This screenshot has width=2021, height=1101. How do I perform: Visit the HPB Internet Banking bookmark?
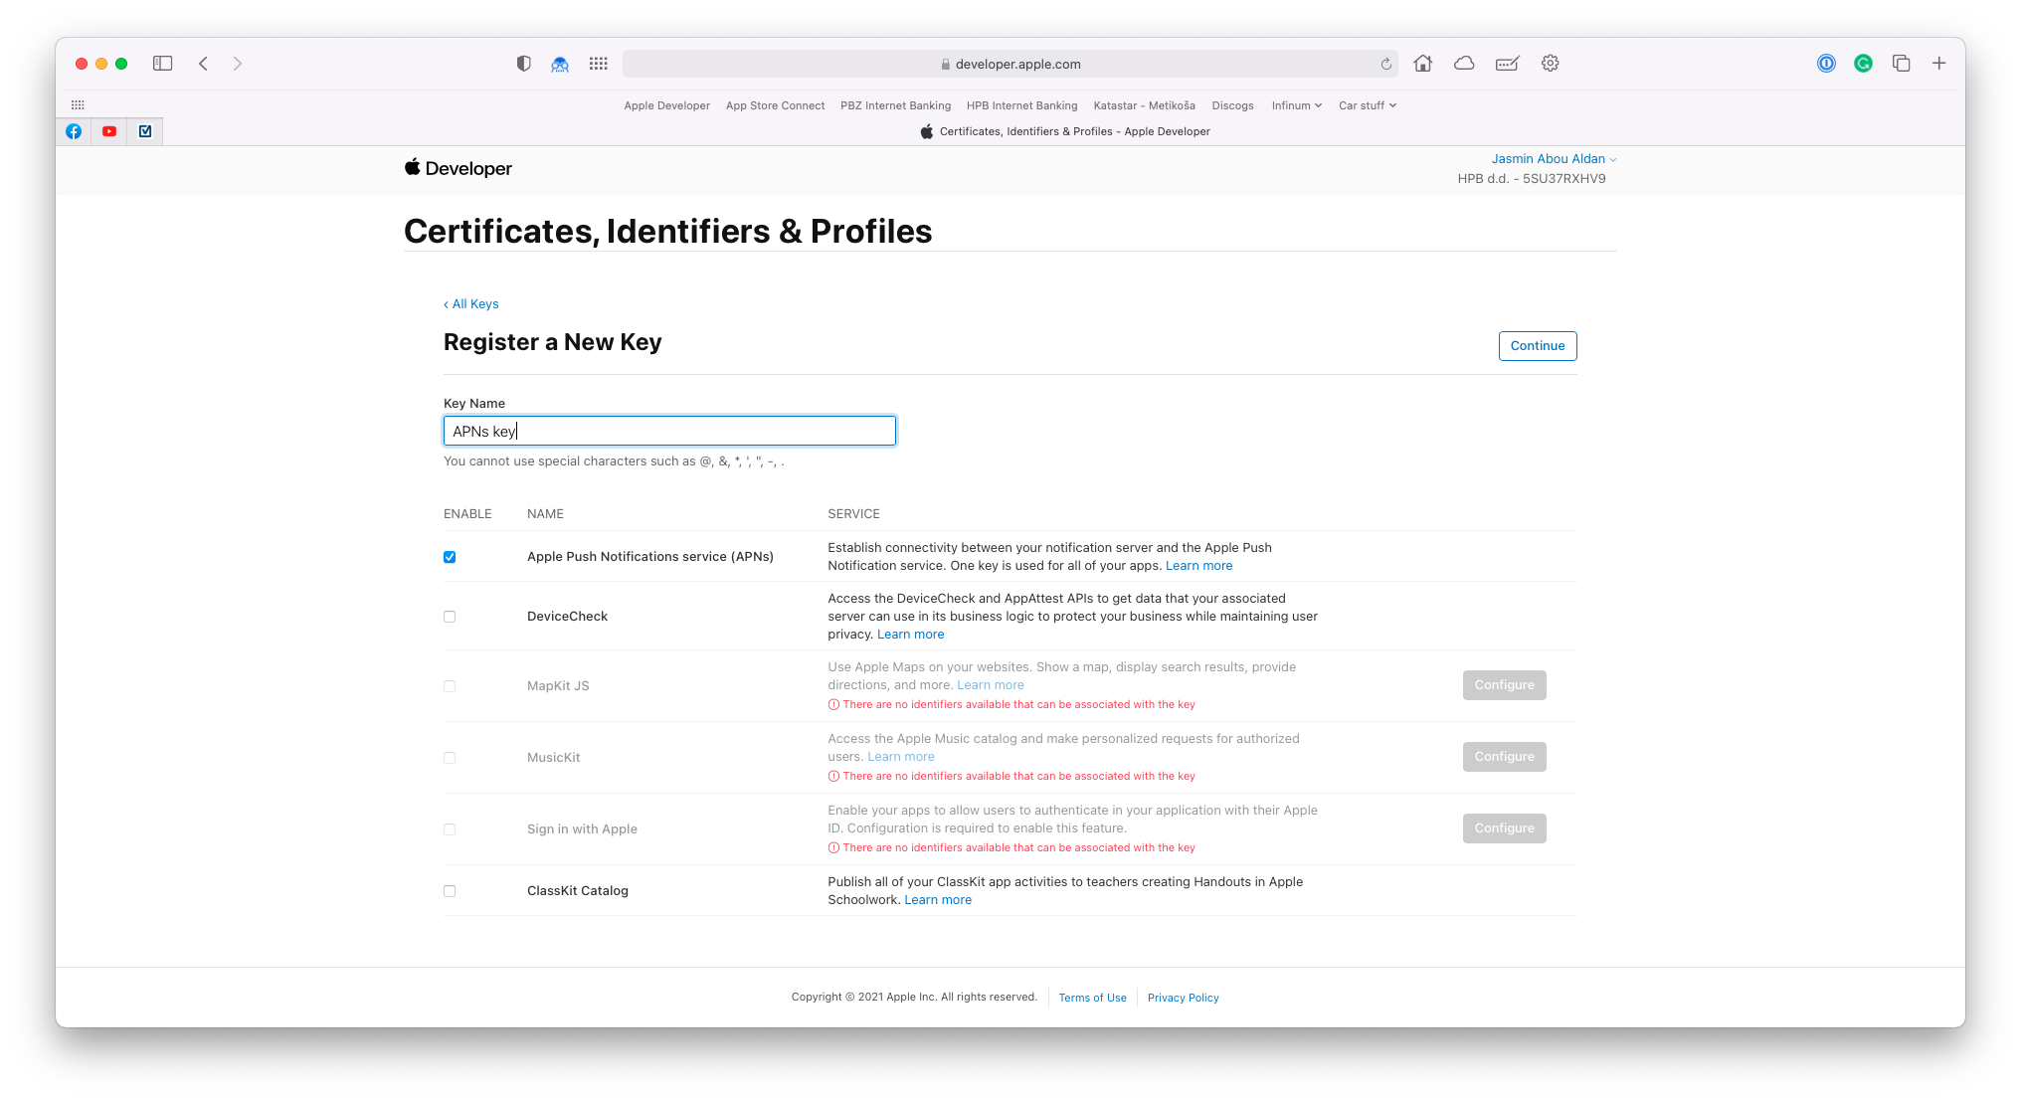coord(1021,105)
